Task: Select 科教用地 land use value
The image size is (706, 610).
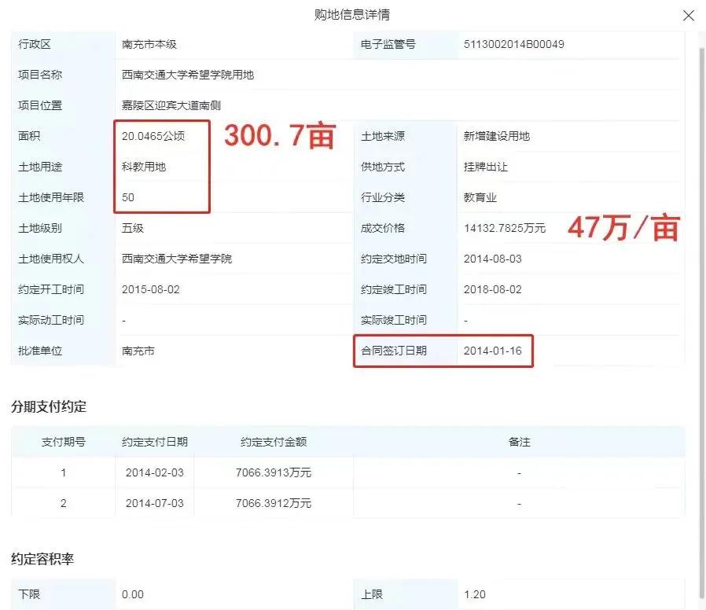Action: click(x=143, y=167)
